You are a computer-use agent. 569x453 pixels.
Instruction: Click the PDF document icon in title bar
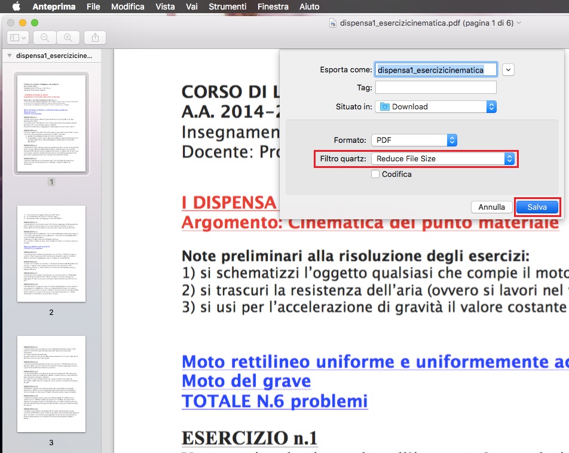coord(333,23)
